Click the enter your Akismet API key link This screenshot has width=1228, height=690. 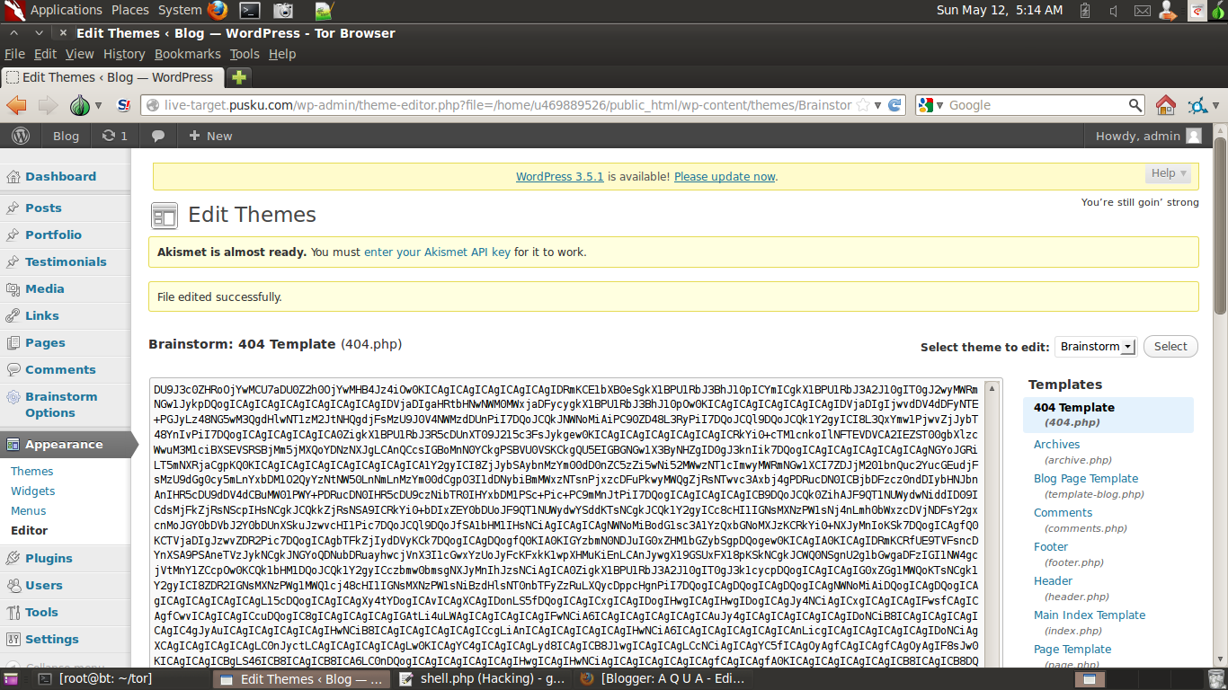[437, 252]
